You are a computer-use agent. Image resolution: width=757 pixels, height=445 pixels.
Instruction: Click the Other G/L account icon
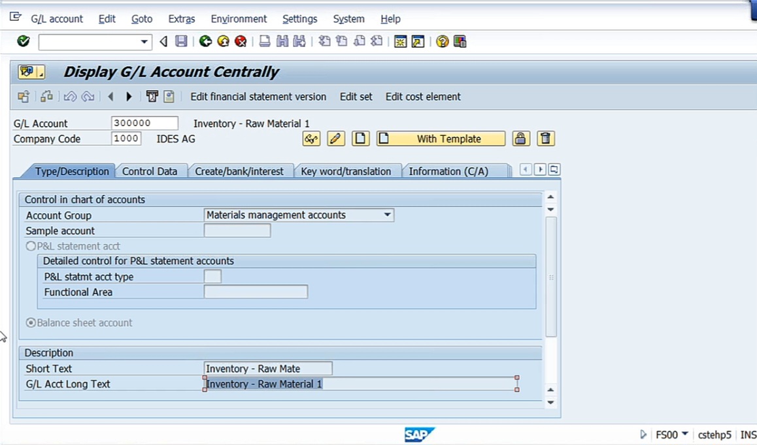[x=23, y=97]
